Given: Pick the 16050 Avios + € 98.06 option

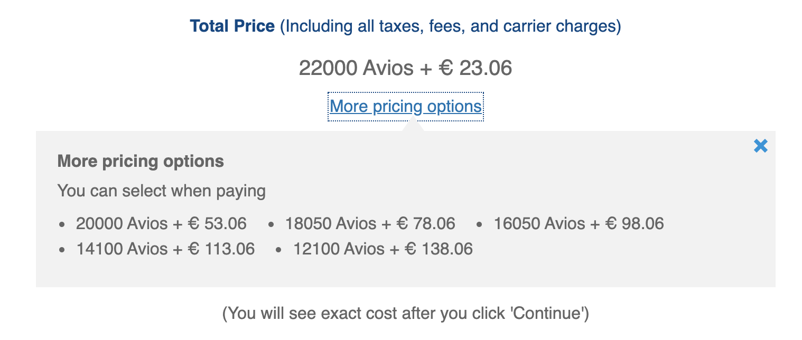Looking at the screenshot, I should coord(579,224).
